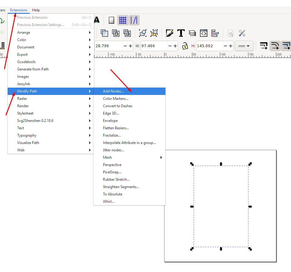Click the Ungroup objects icon
This screenshot has height=272, width=291.
click(154, 33)
